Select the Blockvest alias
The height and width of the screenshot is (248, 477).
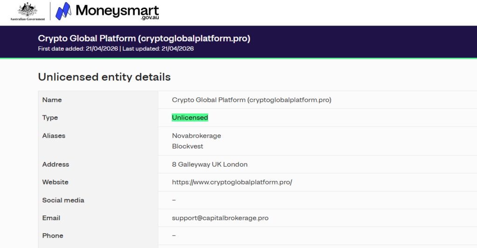(x=187, y=146)
